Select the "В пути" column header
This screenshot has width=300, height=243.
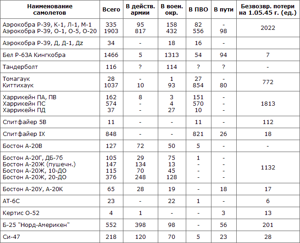tap(223, 9)
